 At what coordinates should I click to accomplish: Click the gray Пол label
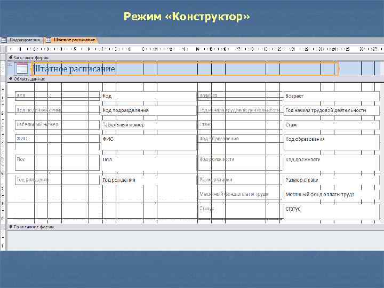[57, 163]
